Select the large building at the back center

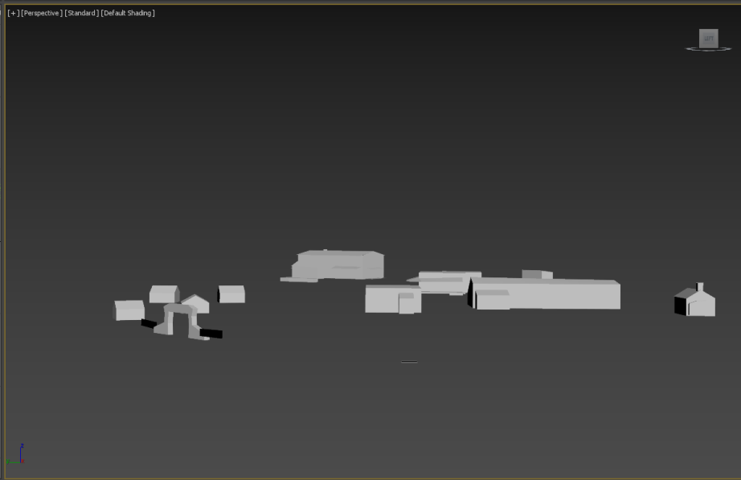point(338,265)
